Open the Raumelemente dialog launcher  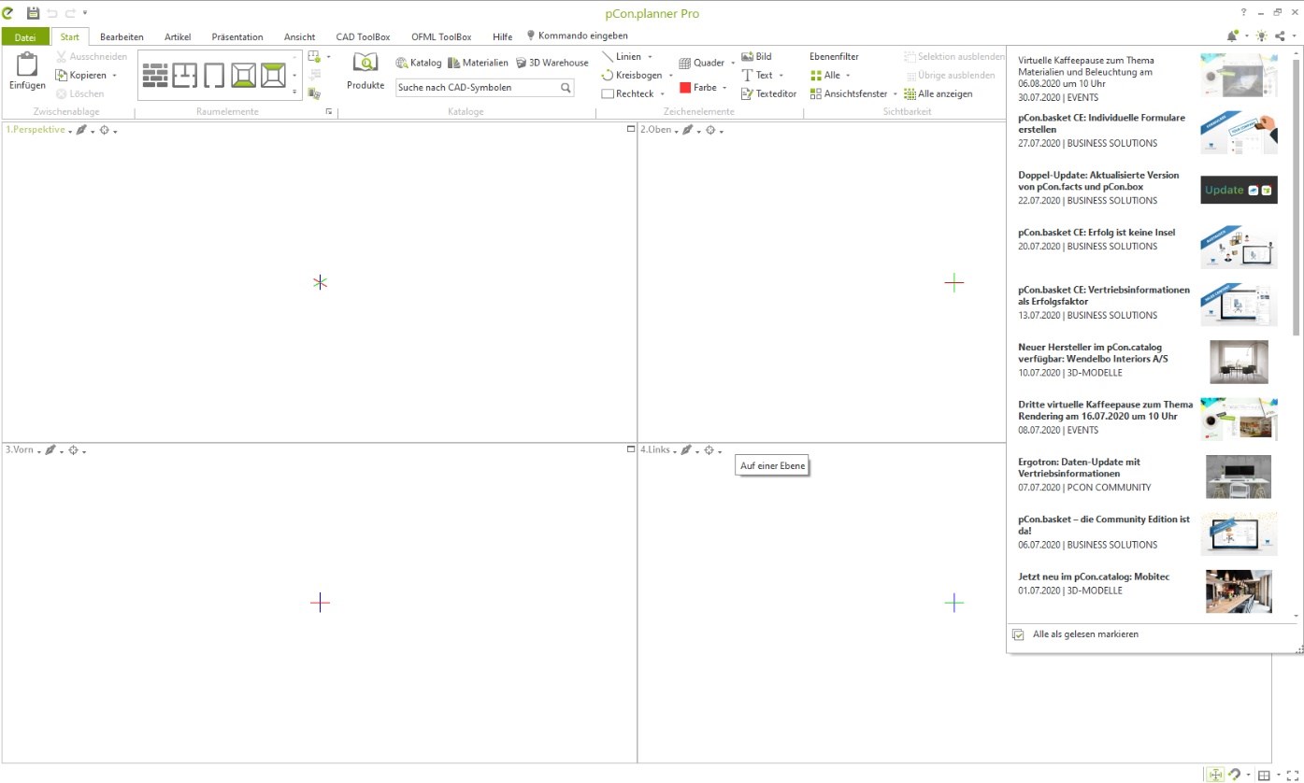pos(328,112)
